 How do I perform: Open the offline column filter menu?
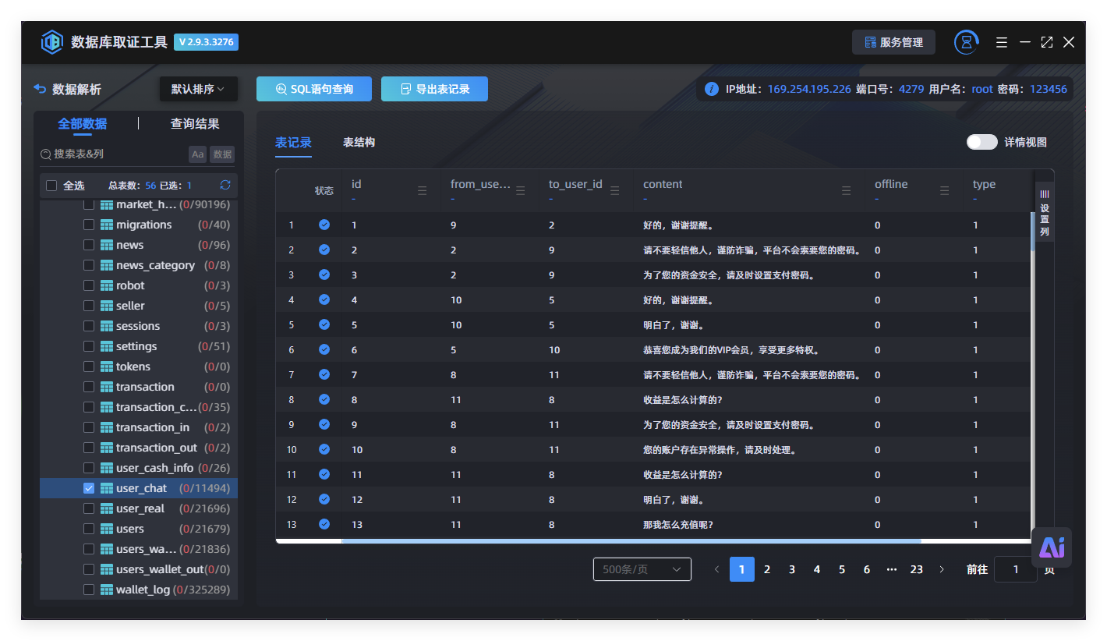pyautogui.click(x=945, y=190)
